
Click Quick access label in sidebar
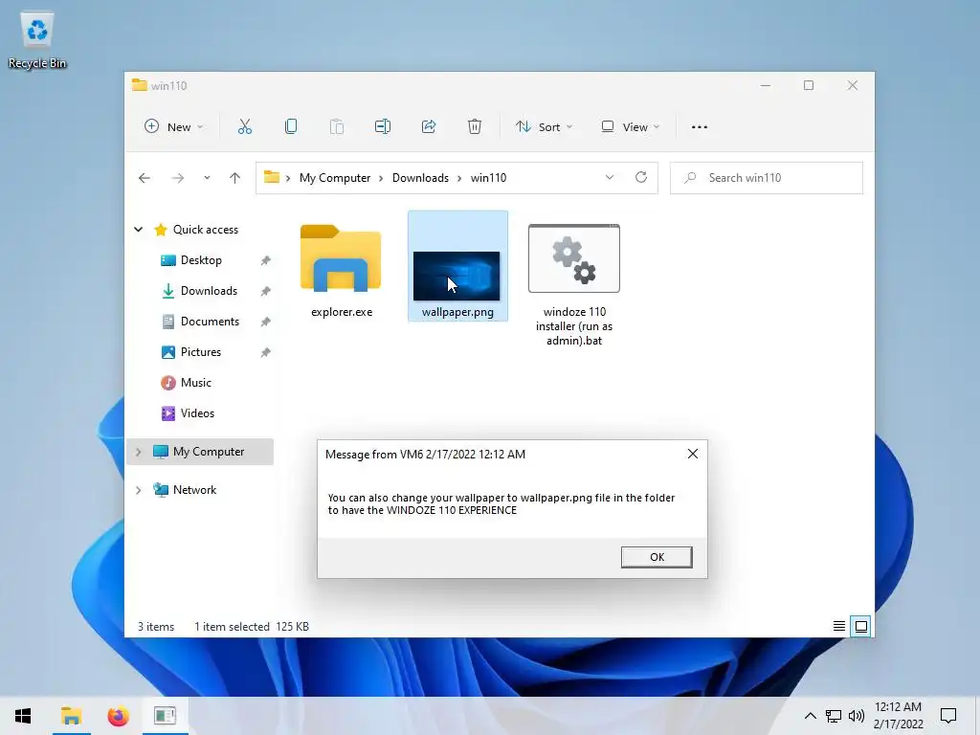click(x=206, y=230)
